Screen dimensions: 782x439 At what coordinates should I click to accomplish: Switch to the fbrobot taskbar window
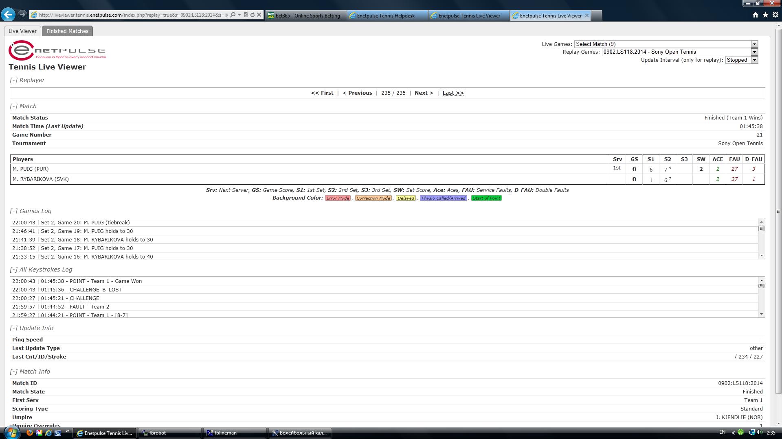(x=170, y=433)
